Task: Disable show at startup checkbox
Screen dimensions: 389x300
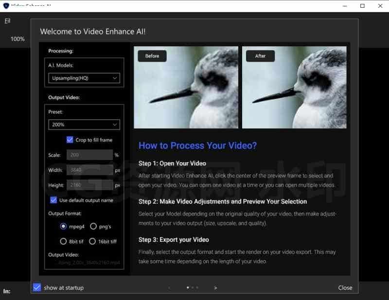Action: (37, 287)
